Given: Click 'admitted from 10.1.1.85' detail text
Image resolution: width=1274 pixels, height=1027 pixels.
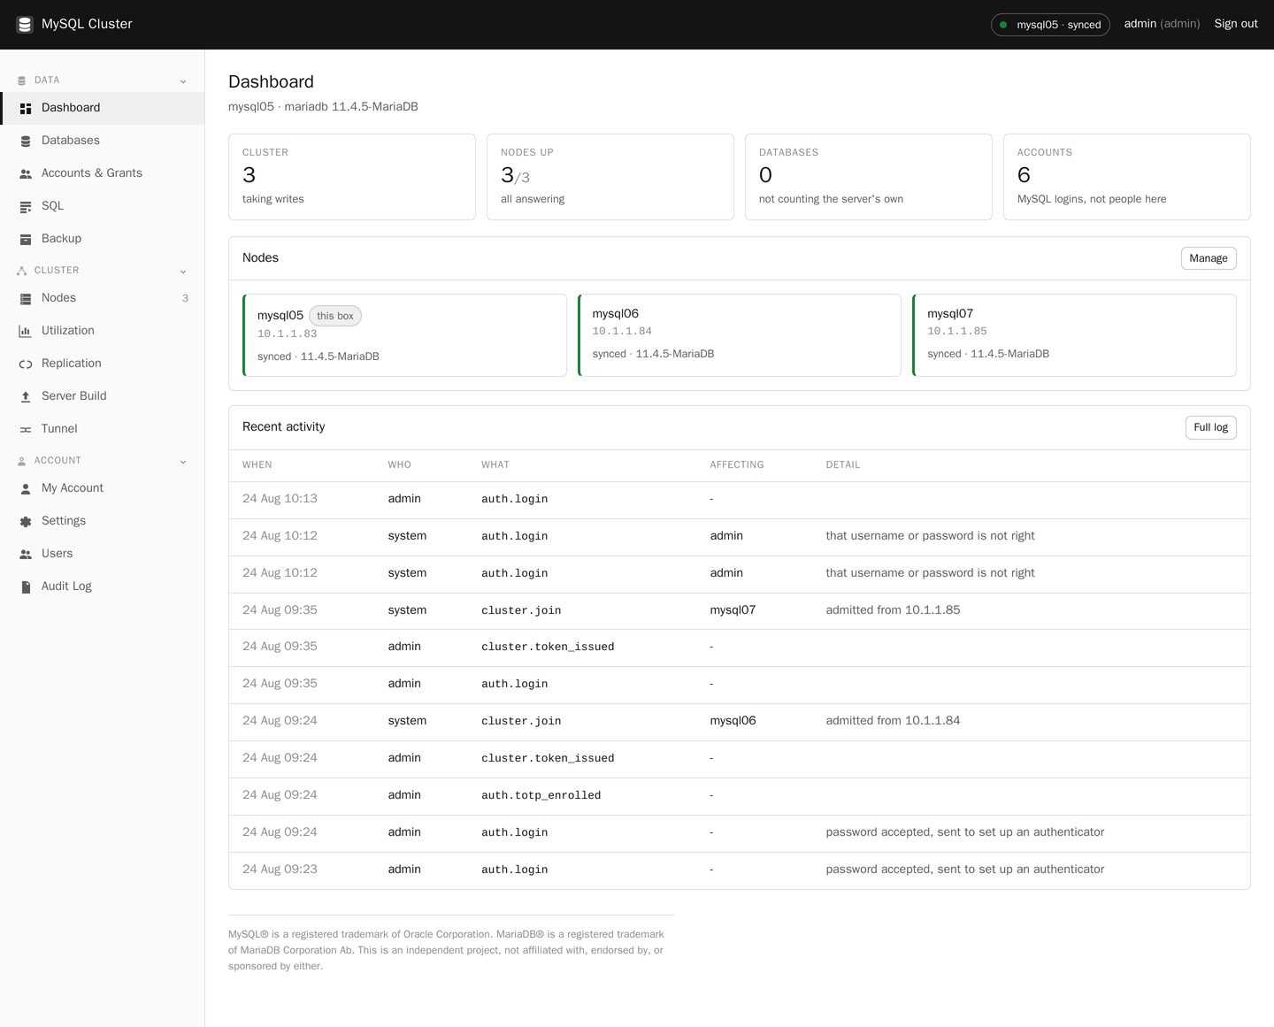Looking at the screenshot, I should [893, 610].
